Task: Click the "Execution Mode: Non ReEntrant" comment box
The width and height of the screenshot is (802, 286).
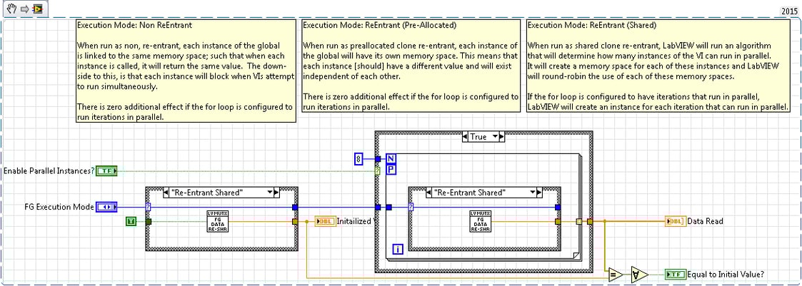Action: pos(186,71)
